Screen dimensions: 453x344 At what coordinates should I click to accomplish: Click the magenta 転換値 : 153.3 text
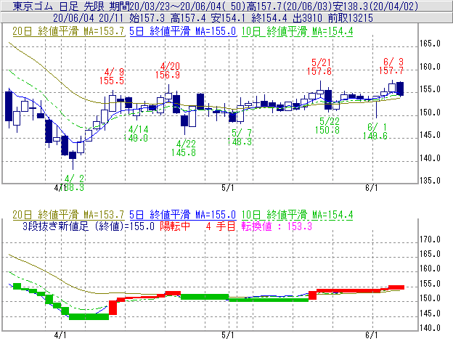(277, 226)
